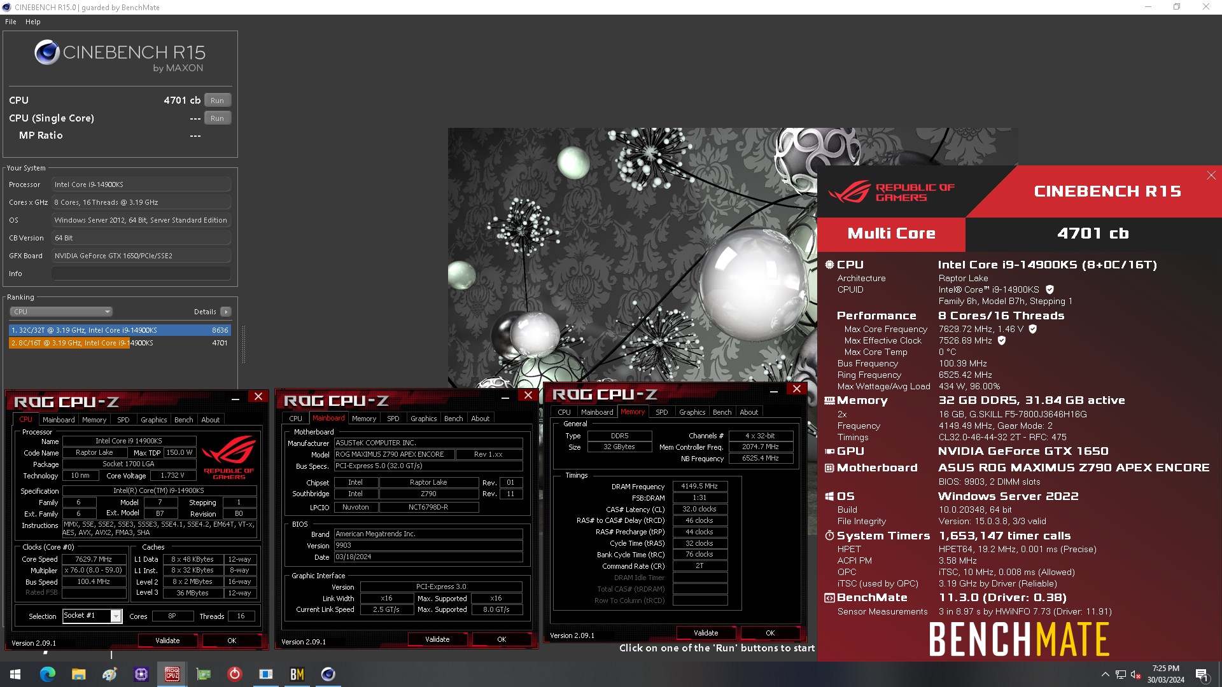
Task: Click the DRAM Frequency value 4149.5 MHz
Action: [699, 486]
